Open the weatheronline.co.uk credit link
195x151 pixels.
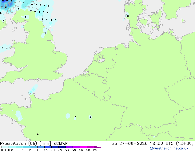point(169,148)
